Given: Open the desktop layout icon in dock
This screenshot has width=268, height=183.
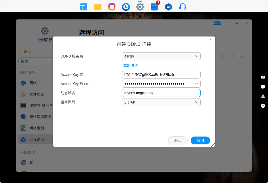Looking at the screenshot, I should tap(84, 7).
